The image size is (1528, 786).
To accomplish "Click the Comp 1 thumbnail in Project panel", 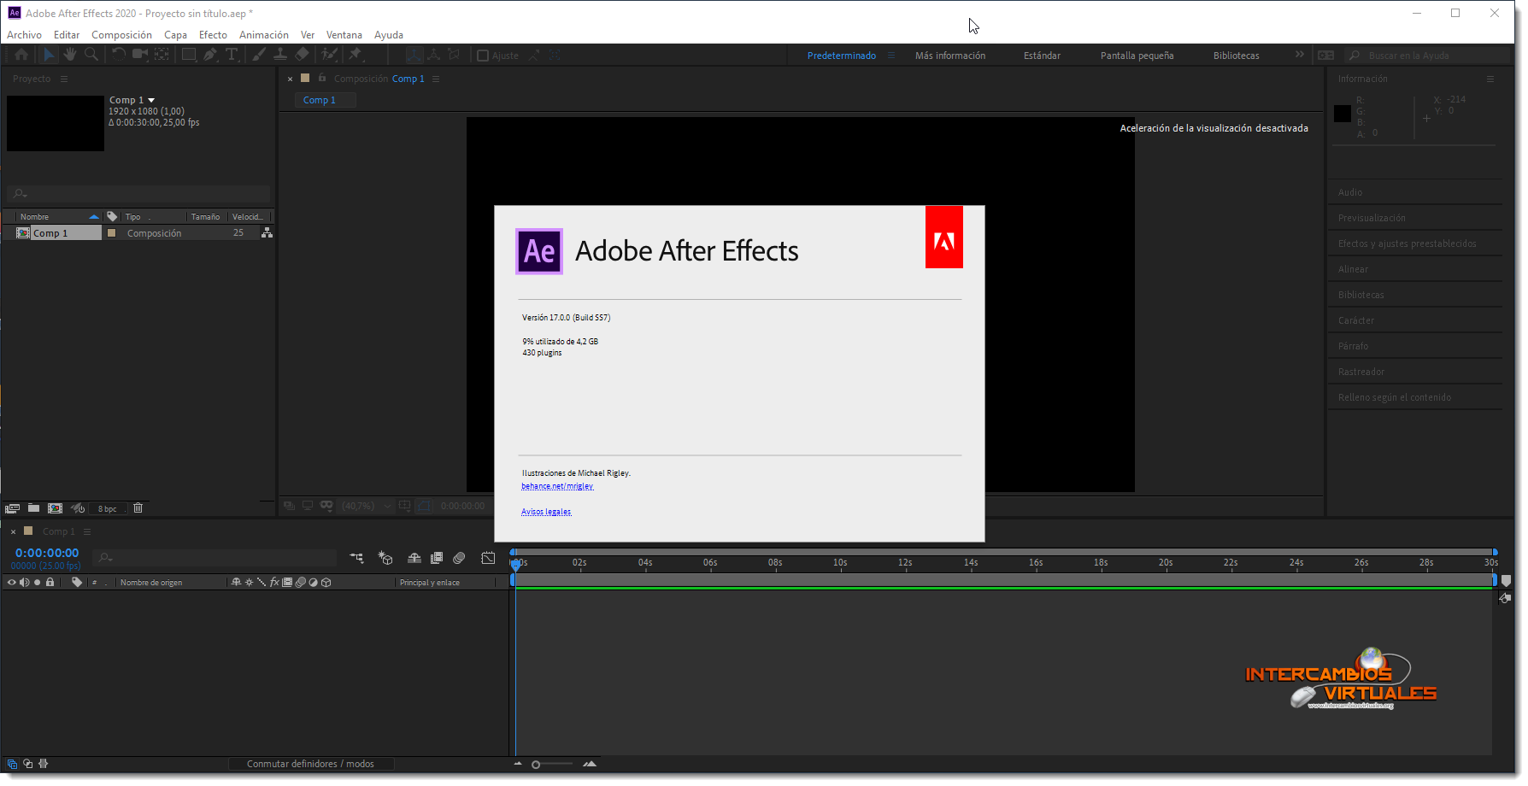I will point(56,123).
